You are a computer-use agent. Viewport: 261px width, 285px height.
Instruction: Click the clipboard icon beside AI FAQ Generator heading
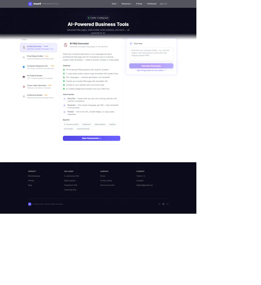[x=66, y=45]
